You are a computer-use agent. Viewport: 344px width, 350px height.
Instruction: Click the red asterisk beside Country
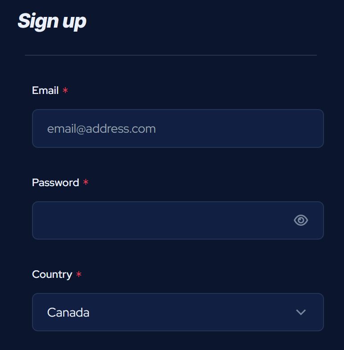[79, 274]
